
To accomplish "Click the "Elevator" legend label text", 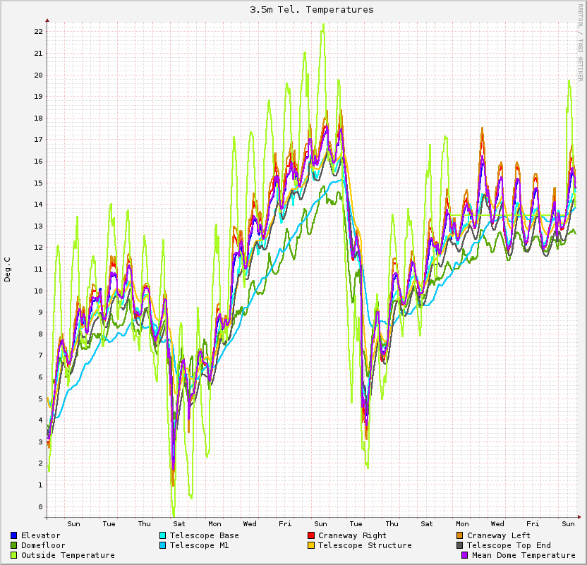I will point(41,535).
